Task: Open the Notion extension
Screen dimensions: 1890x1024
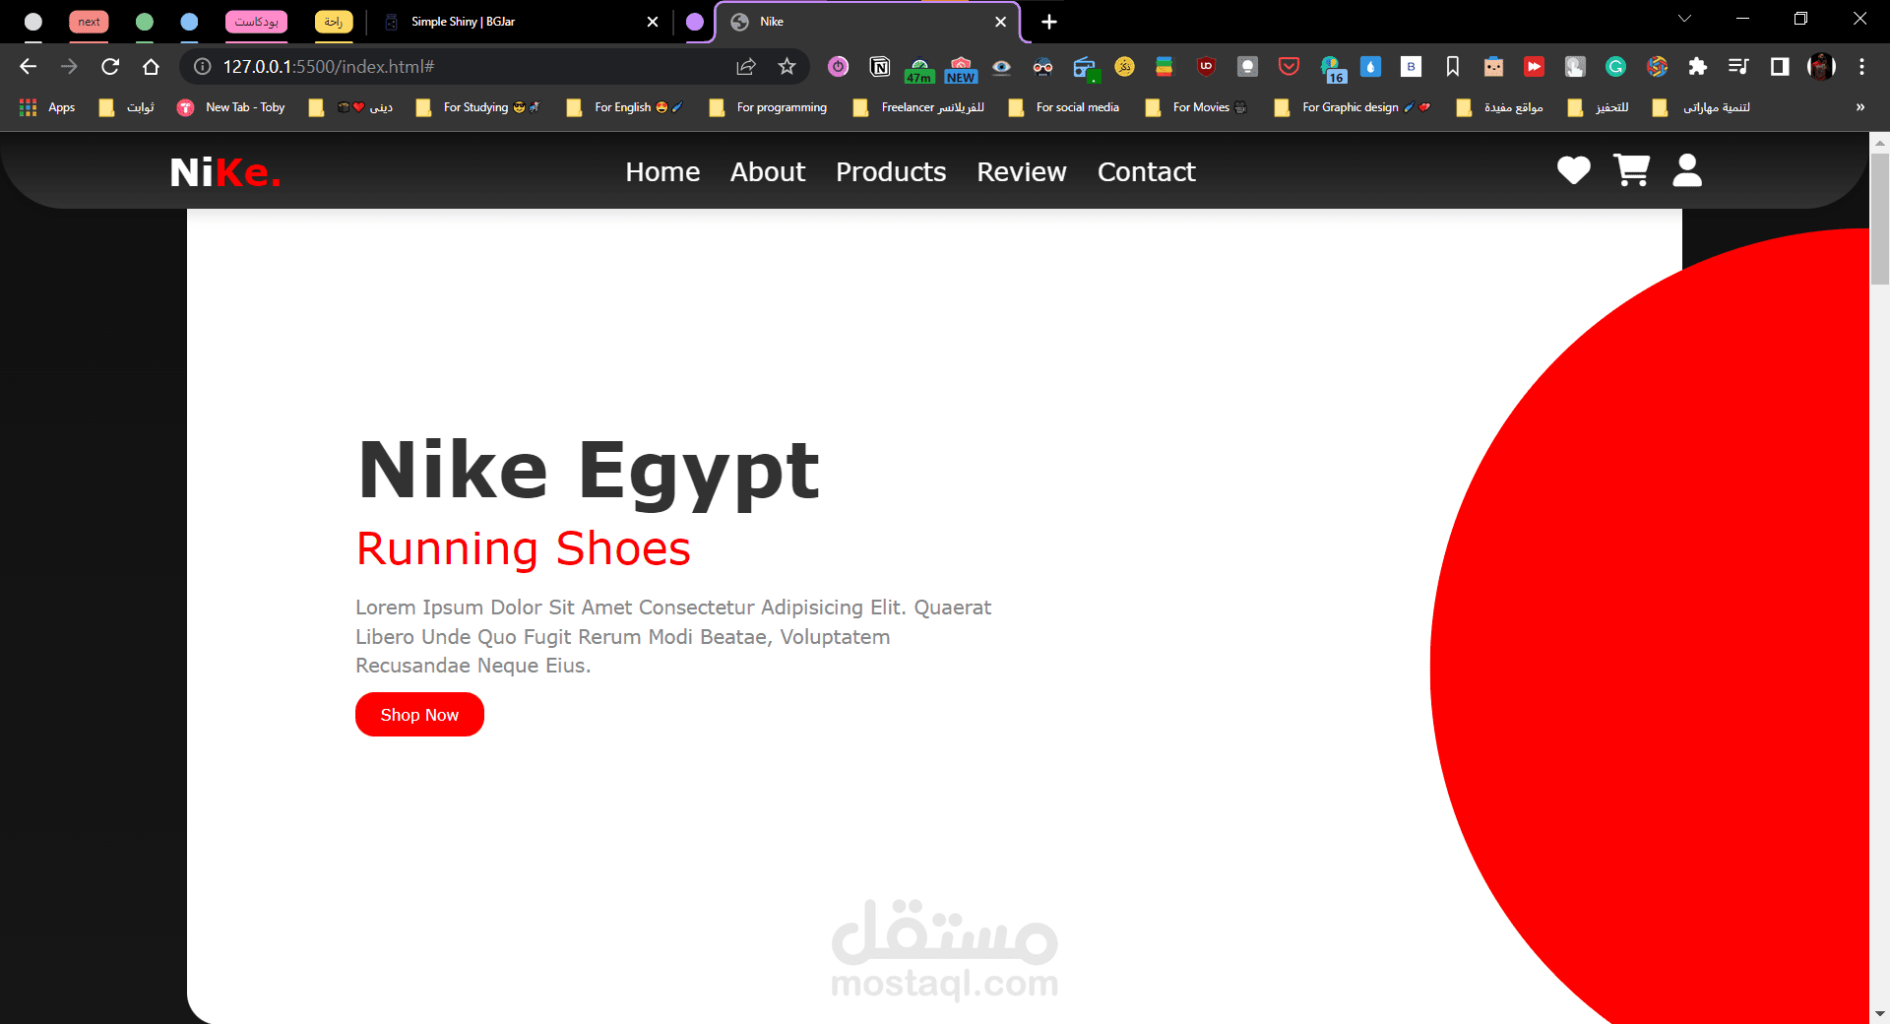Action: click(880, 66)
